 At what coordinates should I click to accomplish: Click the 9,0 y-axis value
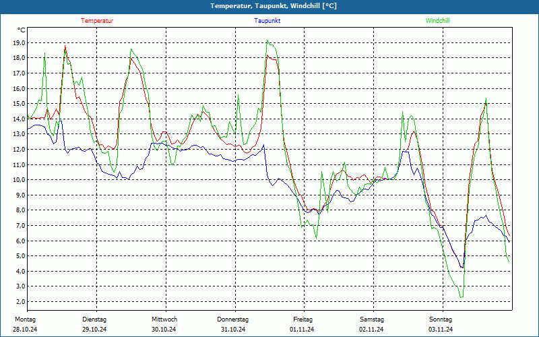coord(20,195)
